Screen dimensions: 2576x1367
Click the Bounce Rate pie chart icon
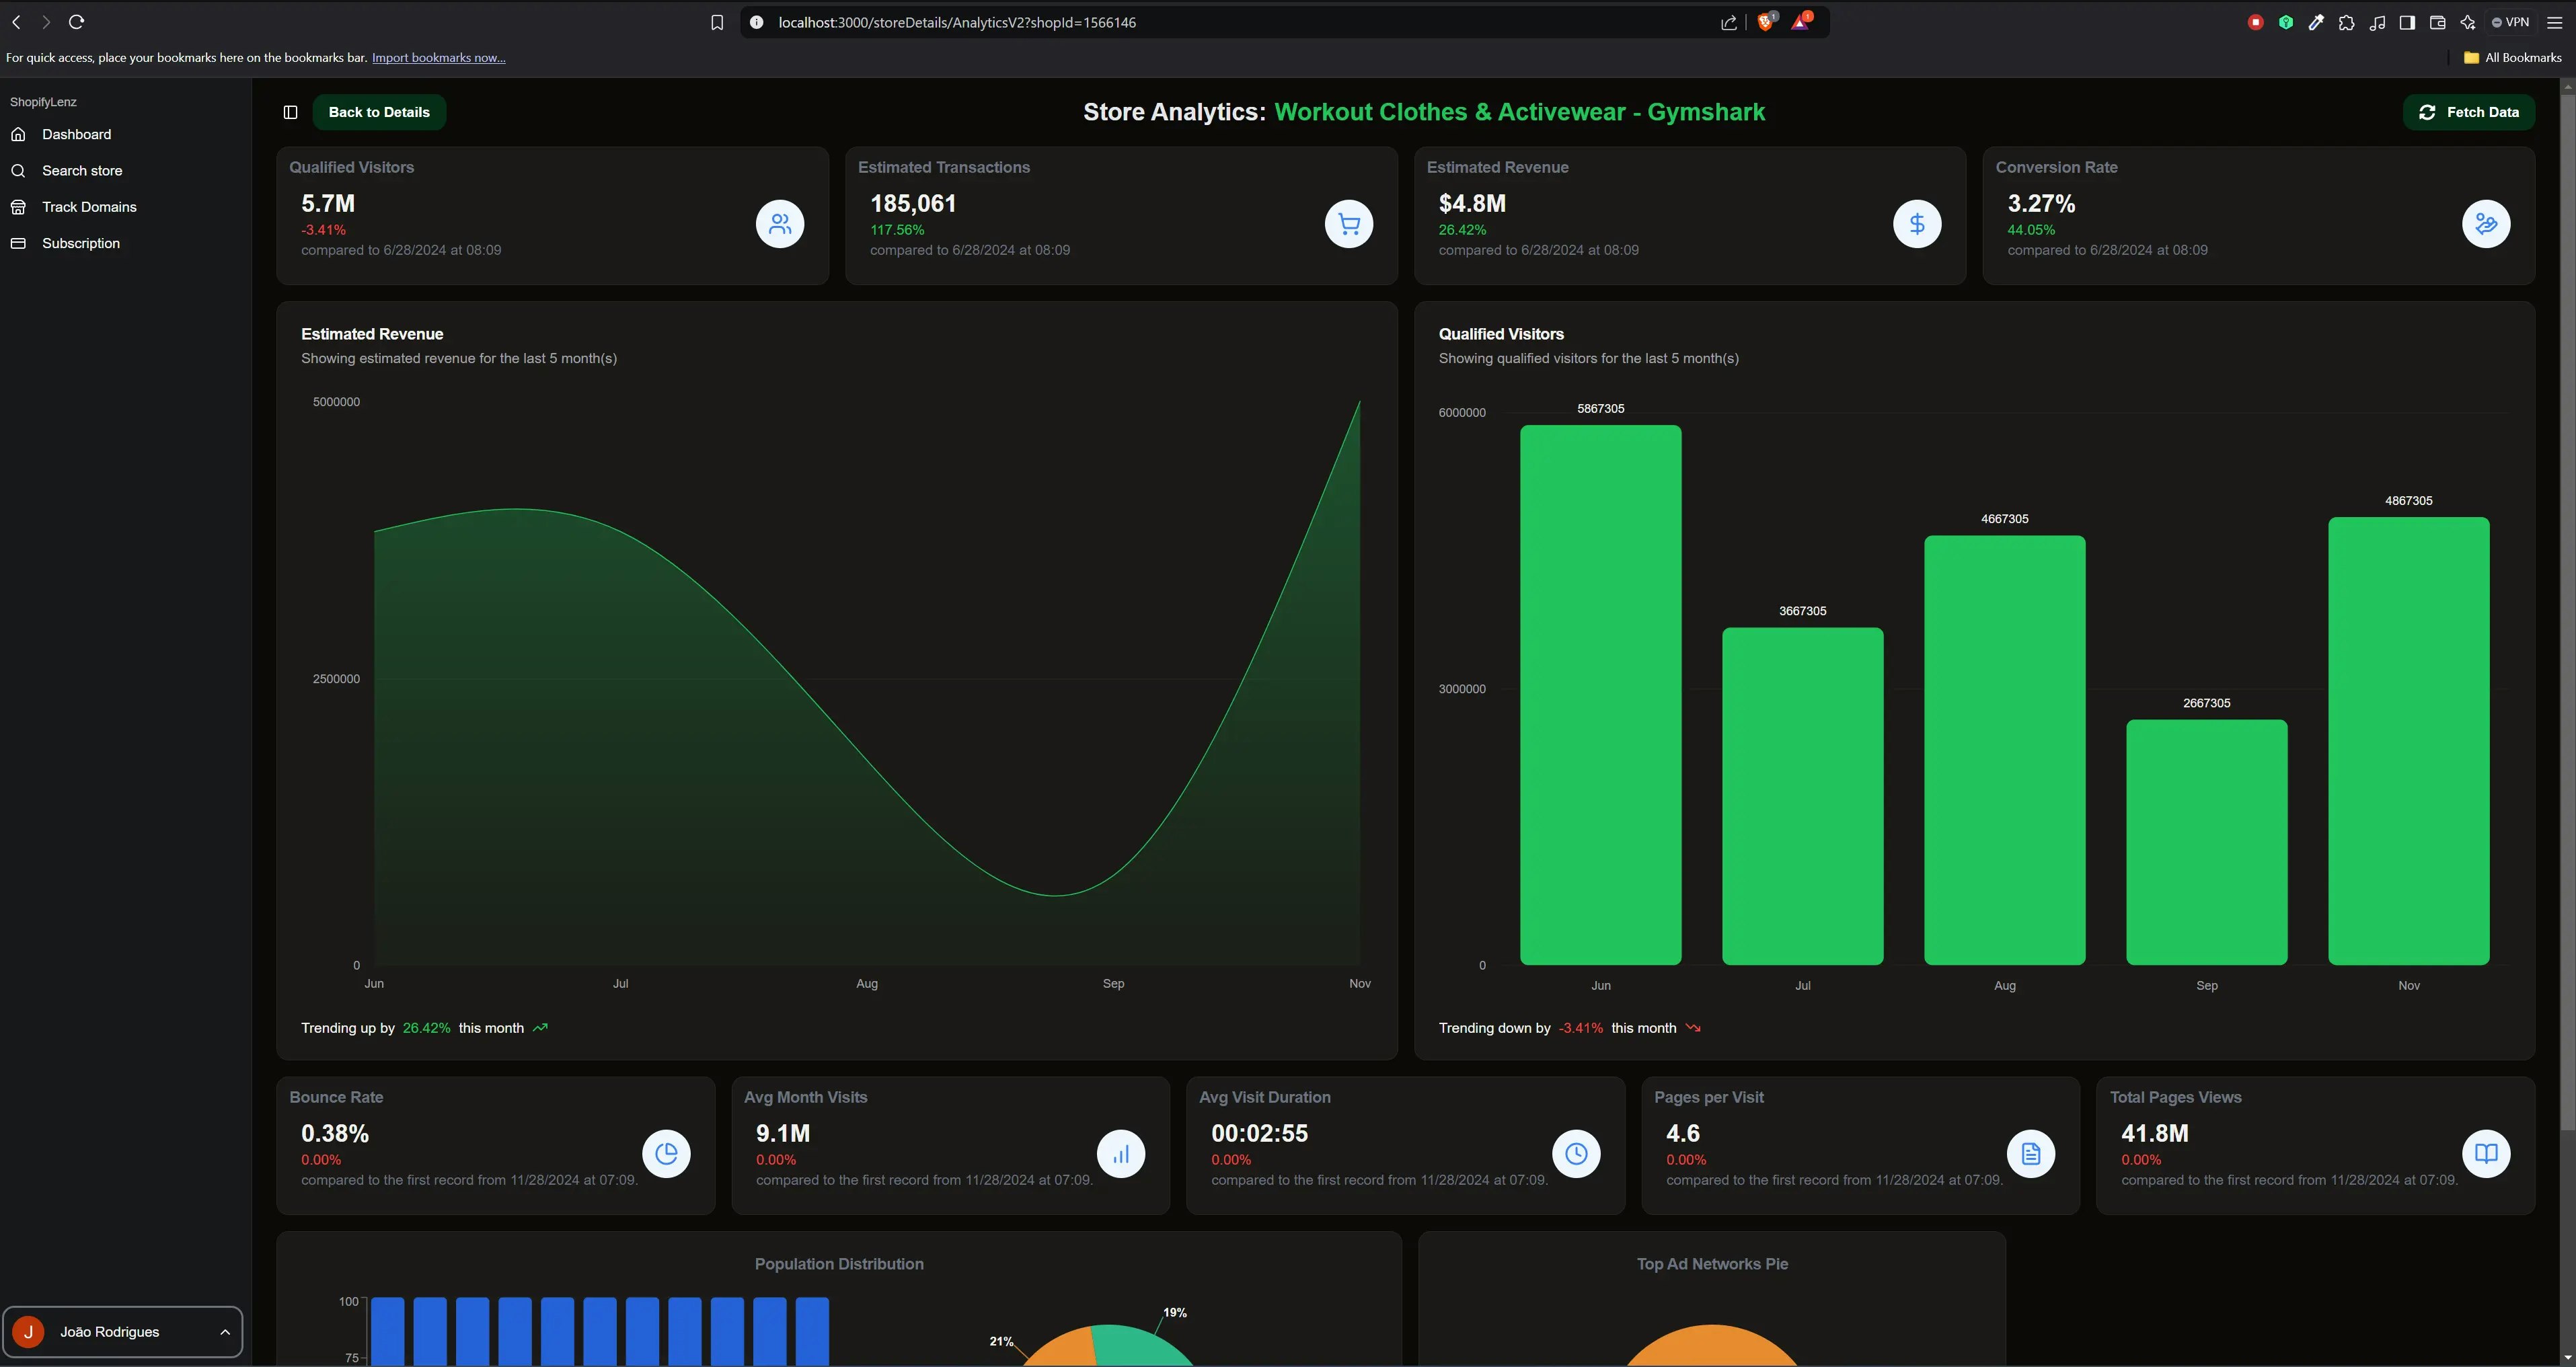(666, 1153)
